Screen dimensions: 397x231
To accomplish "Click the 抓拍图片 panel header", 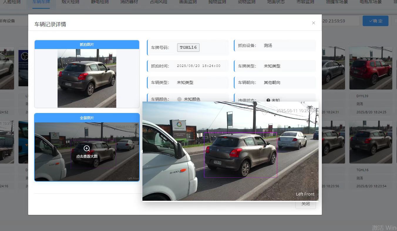I will pos(87,45).
